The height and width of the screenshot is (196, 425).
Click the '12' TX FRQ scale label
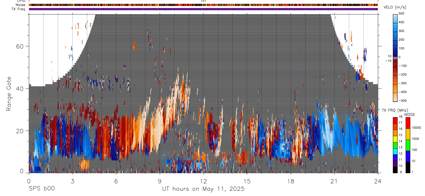400,153
